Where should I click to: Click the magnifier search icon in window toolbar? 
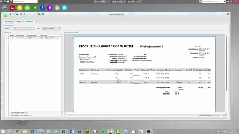(21, 14)
